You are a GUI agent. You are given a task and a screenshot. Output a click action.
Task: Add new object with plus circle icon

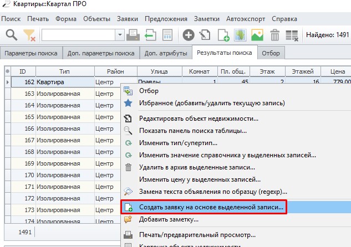pos(189,35)
